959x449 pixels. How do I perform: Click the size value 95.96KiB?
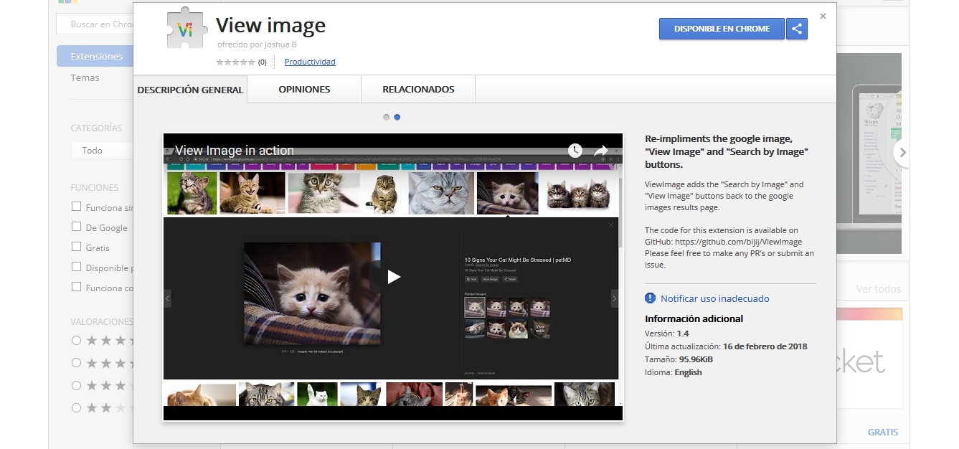(696, 359)
